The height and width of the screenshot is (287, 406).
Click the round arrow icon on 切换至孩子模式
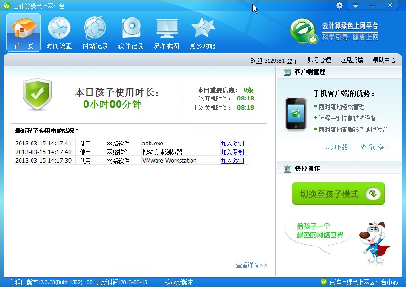(x=373, y=193)
